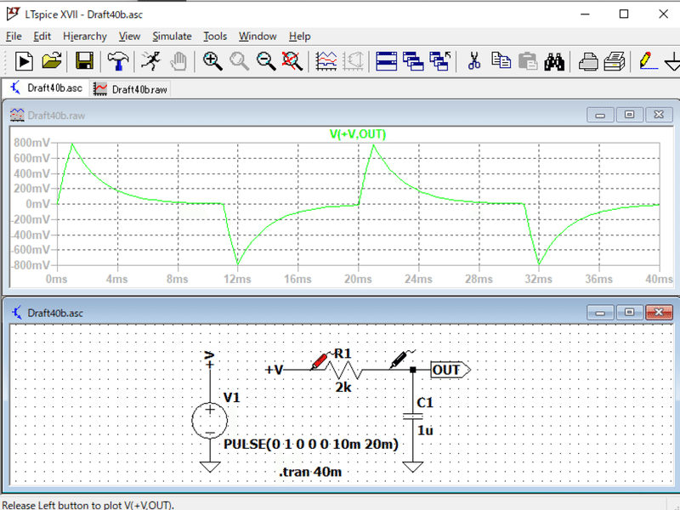This screenshot has width=680, height=510.
Task: Select the Cut scissors tool
Action: click(x=474, y=61)
